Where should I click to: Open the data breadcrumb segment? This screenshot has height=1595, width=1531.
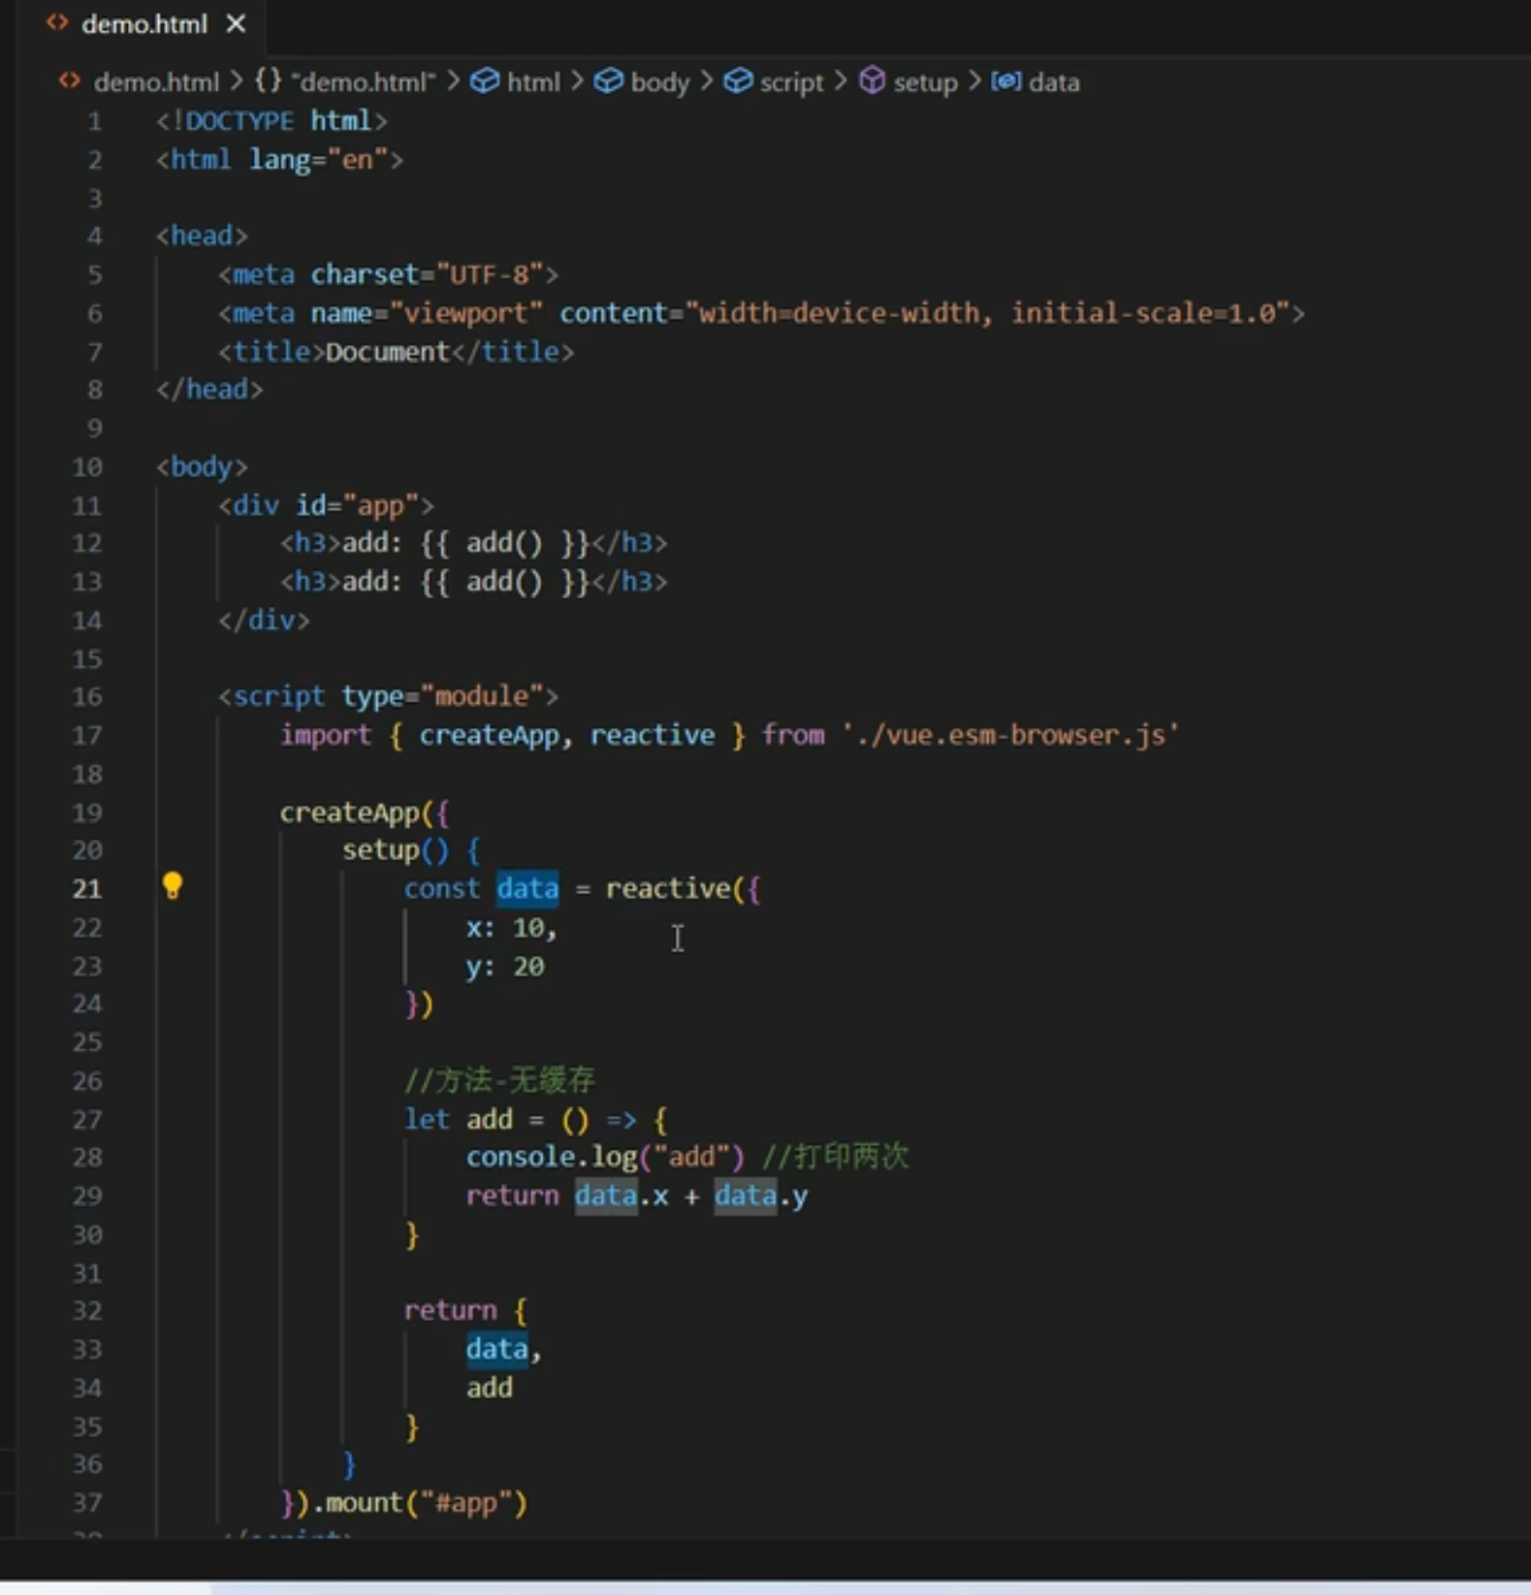[x=1054, y=82]
